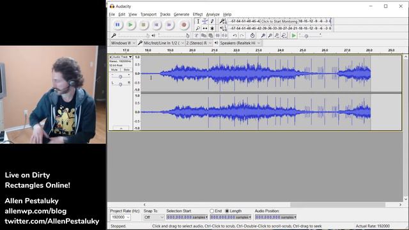Click the Undo arrow icon
Screen dimensions: 409x230
pos(235,36)
